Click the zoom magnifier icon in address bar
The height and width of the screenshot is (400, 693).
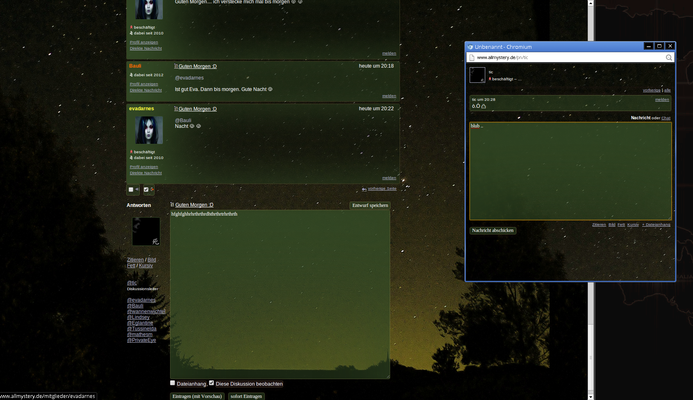click(669, 58)
